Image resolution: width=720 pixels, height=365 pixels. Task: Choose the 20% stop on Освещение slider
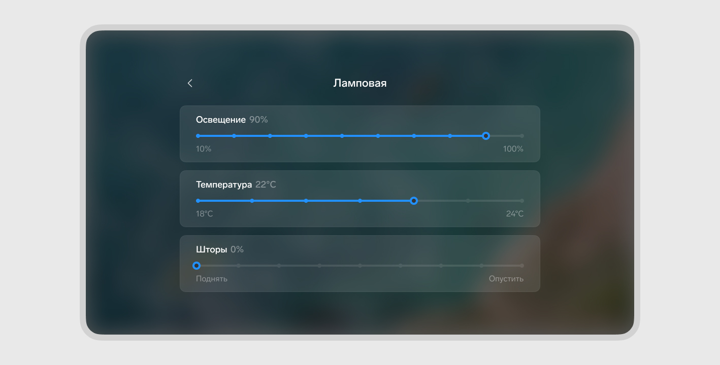point(234,136)
